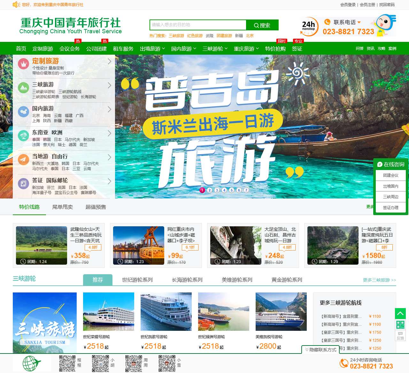The image size is (409, 373).
Task: Switch to the 世纪游轮系列 tab
Action: click(x=137, y=279)
